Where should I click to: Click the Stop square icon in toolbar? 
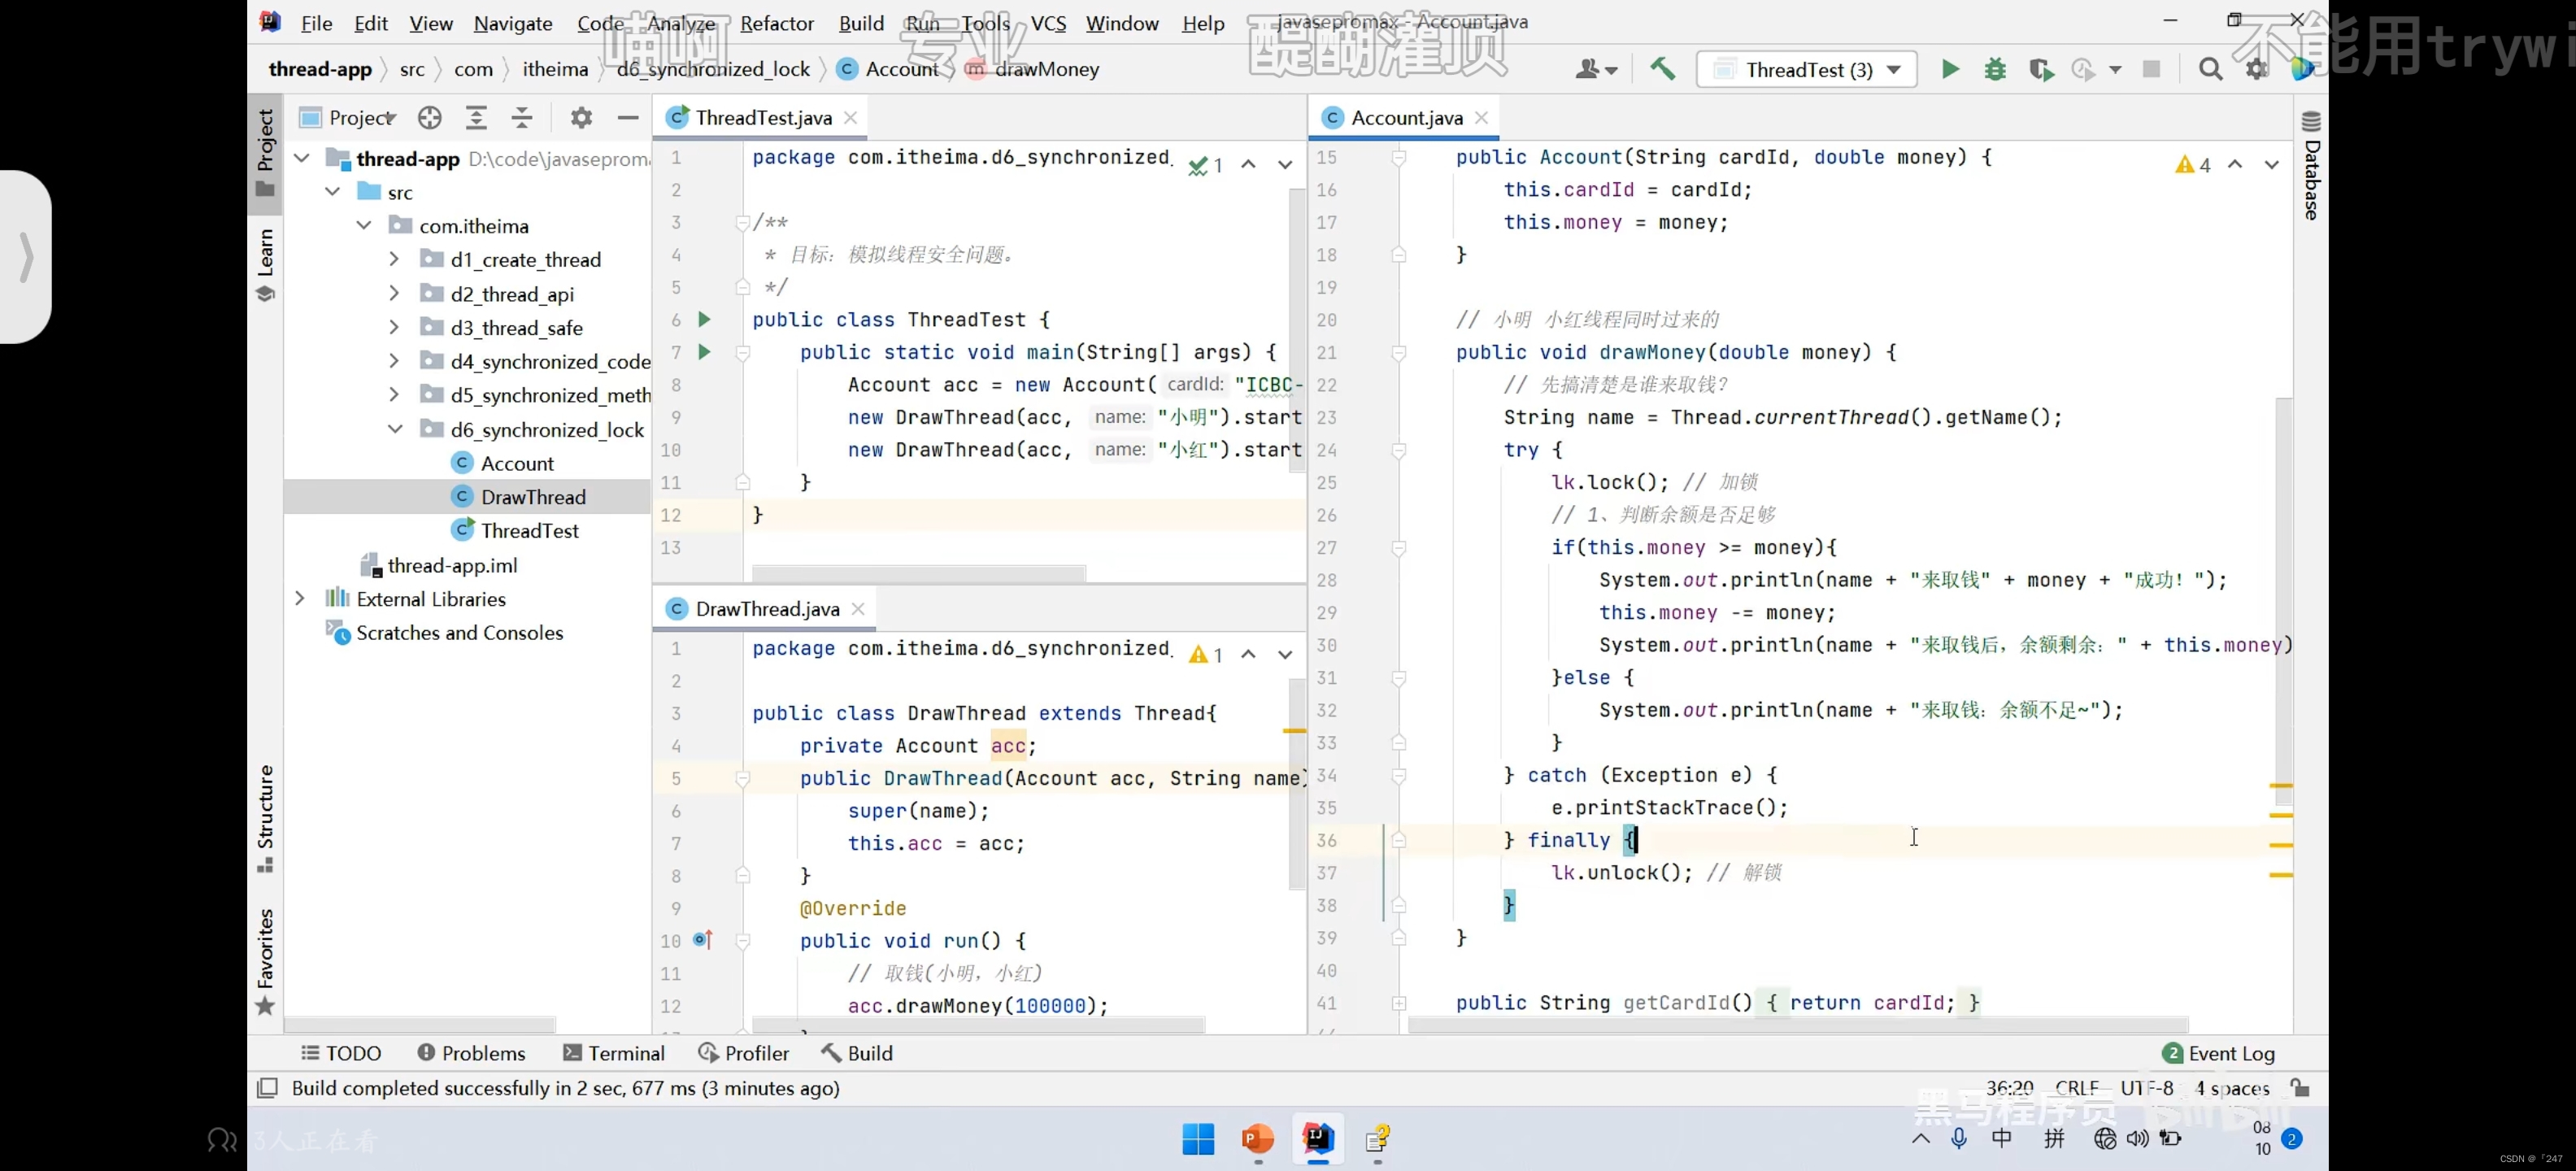2151,69
